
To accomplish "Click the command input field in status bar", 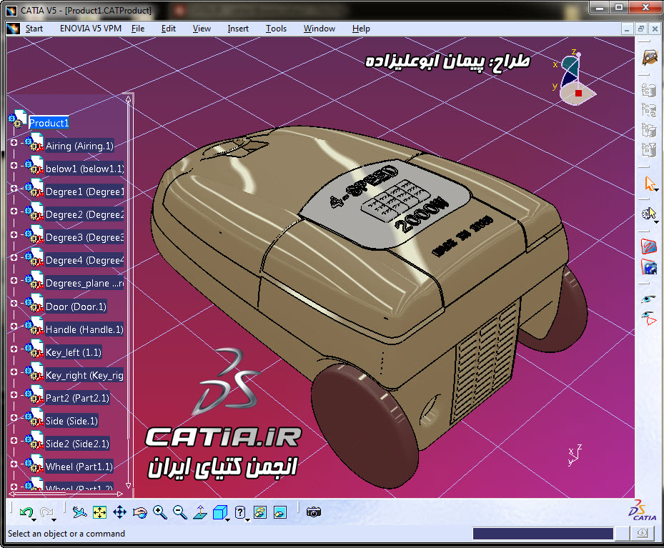I will (542, 534).
